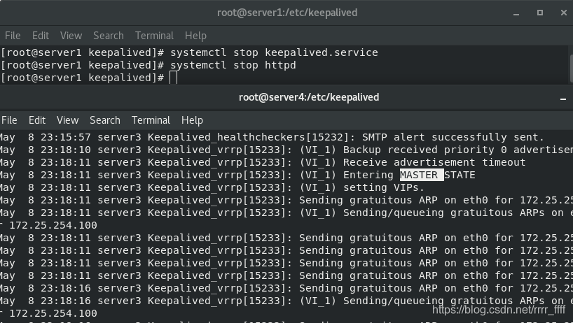
Task: Open Help menu in server1 terminal
Action: coord(195,36)
